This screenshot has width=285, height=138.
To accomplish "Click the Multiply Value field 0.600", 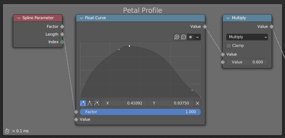I will click(x=247, y=62).
